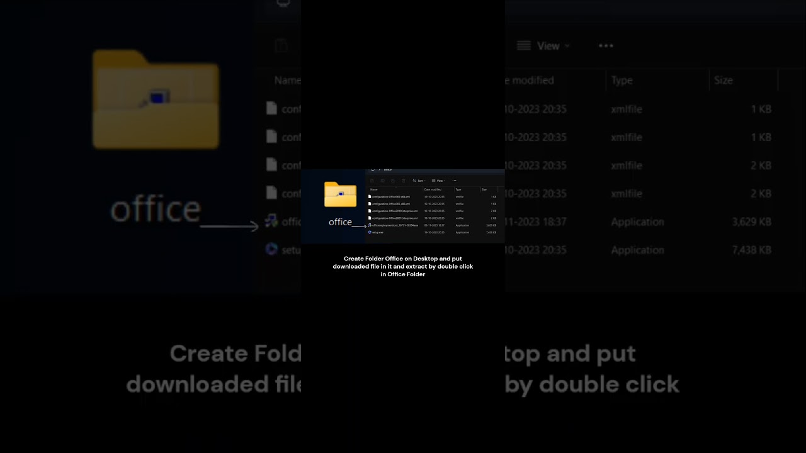Click the officedeploymenttool file icon
Image resolution: width=806 pixels, height=453 pixels.
point(370,225)
